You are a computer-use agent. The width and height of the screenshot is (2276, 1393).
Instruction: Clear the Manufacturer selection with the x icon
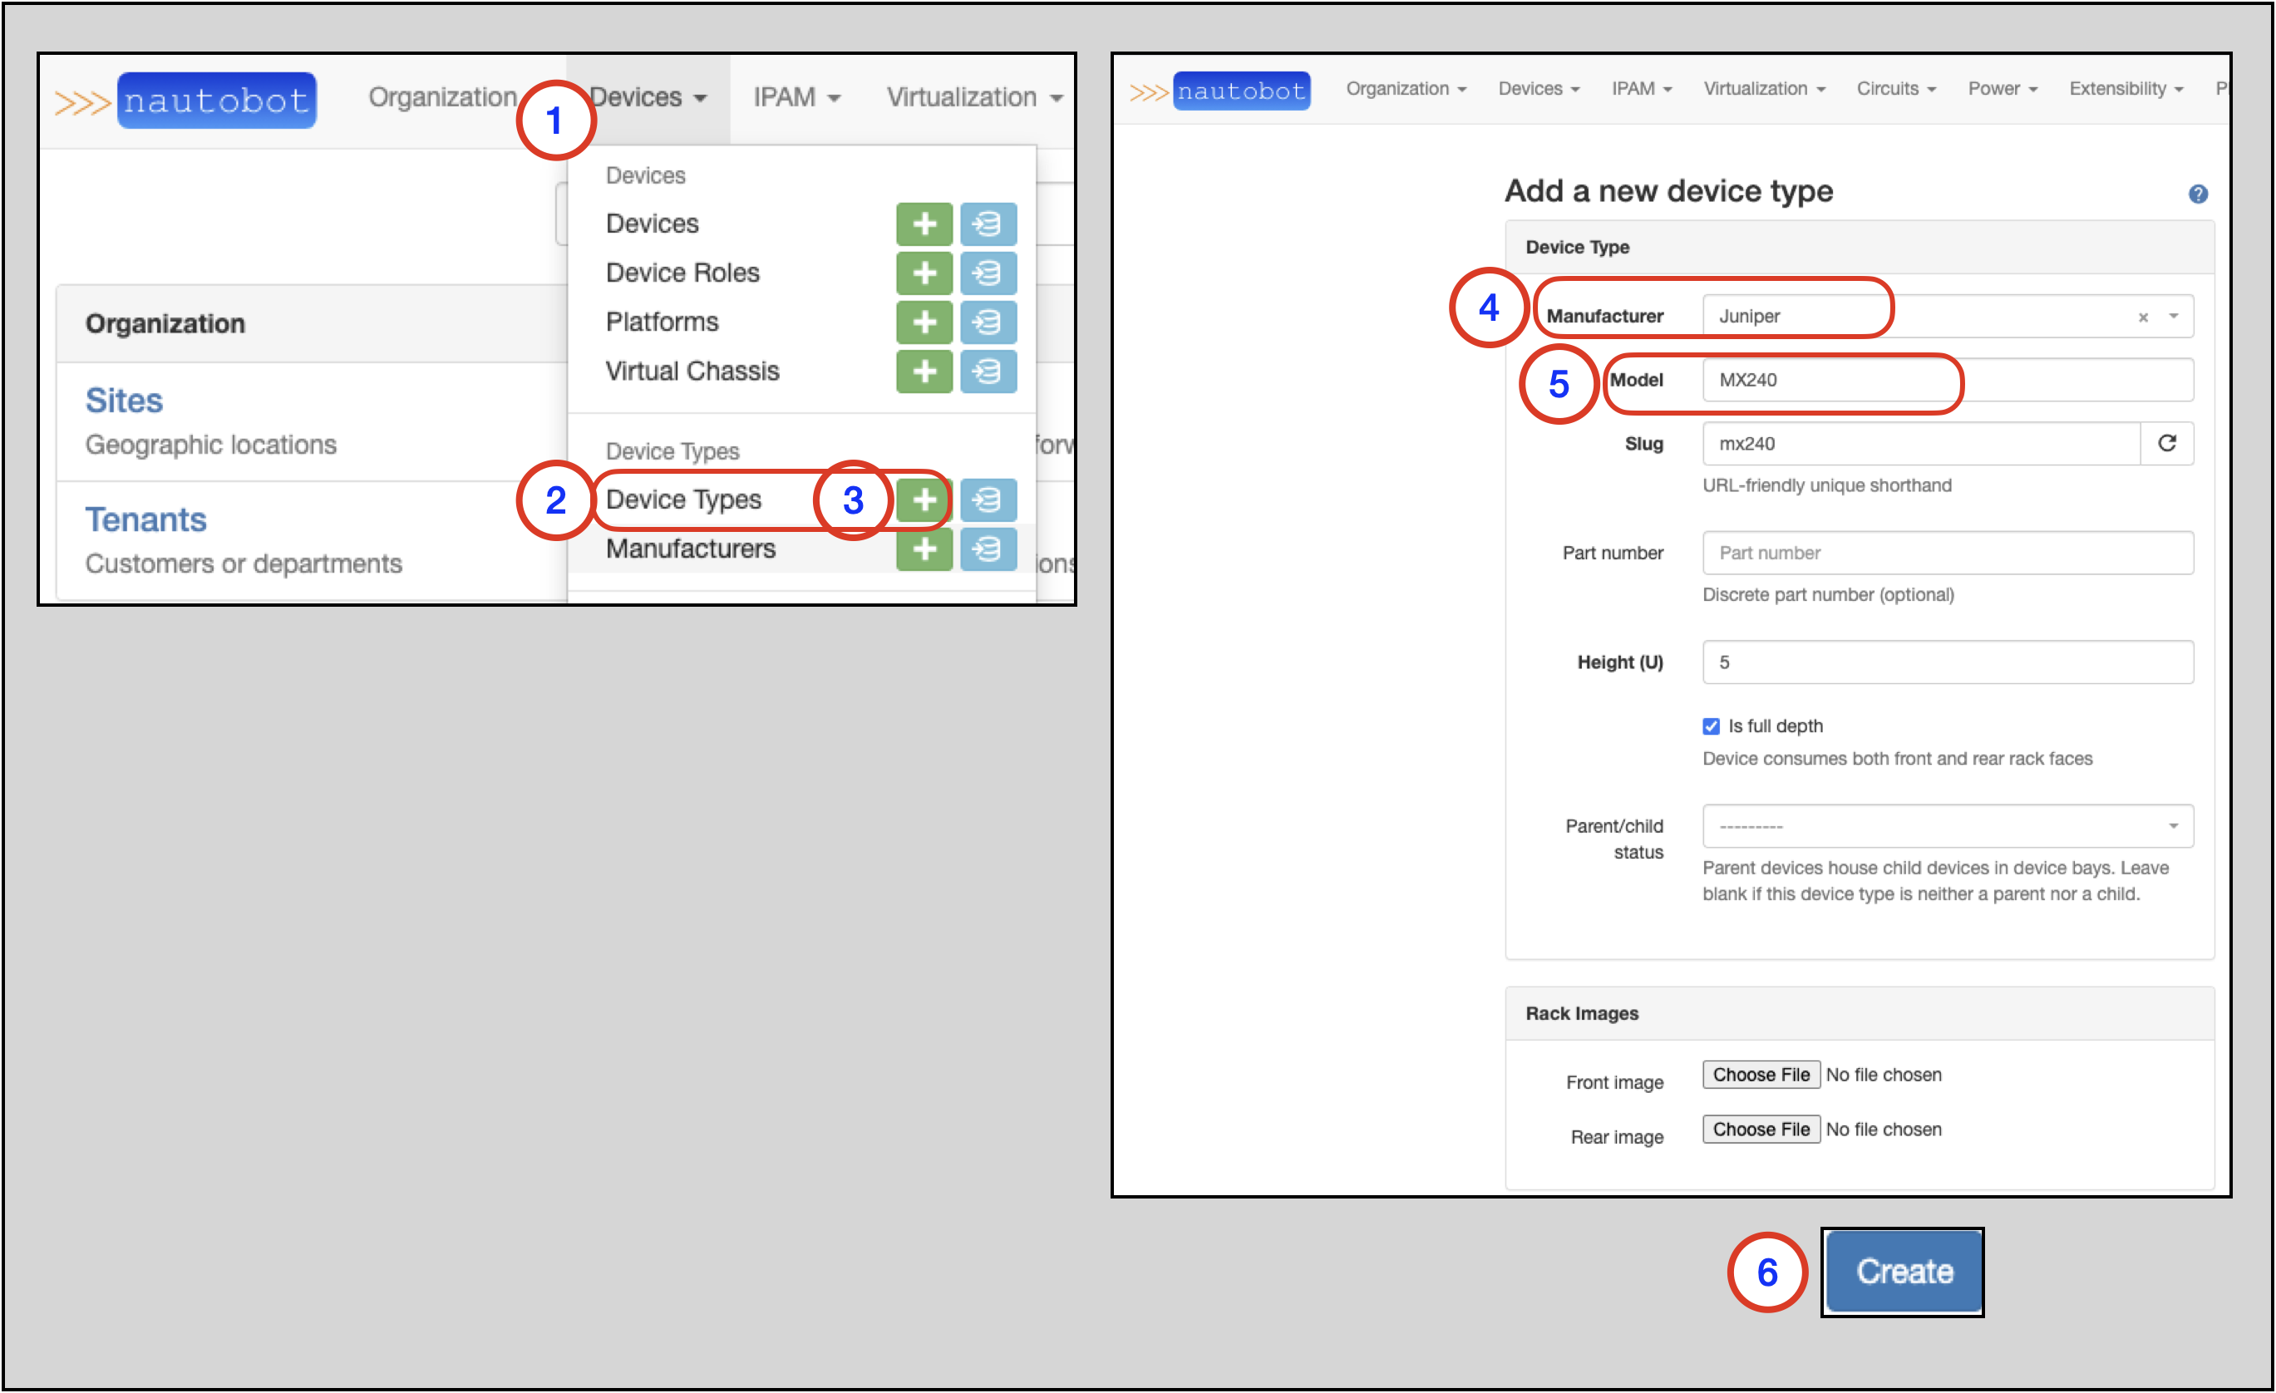coord(2142,316)
